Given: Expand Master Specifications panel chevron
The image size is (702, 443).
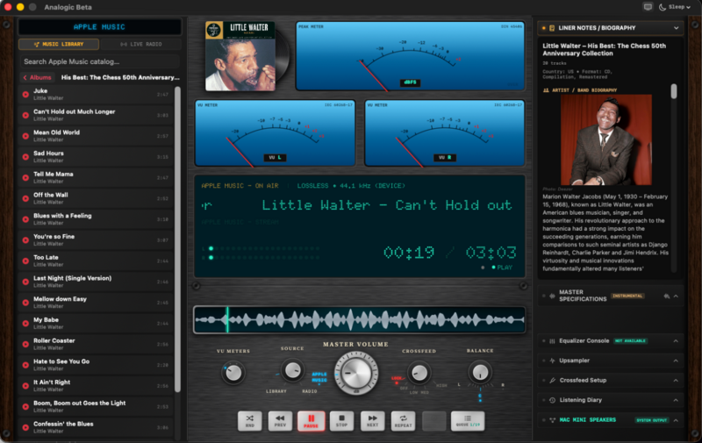Looking at the screenshot, I should [676, 297].
